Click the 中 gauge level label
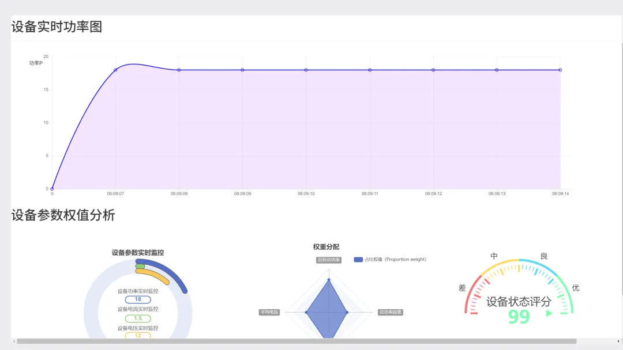The width and height of the screenshot is (623, 350). click(x=494, y=256)
